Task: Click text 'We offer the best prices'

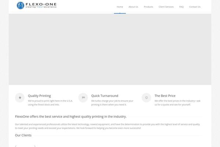Action: (x=177, y=103)
